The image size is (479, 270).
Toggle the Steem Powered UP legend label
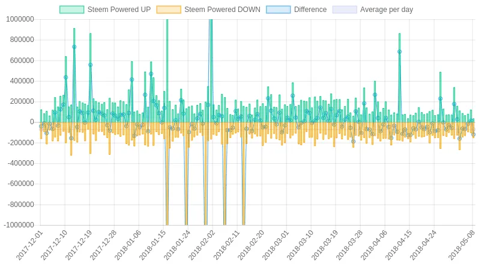119,10
